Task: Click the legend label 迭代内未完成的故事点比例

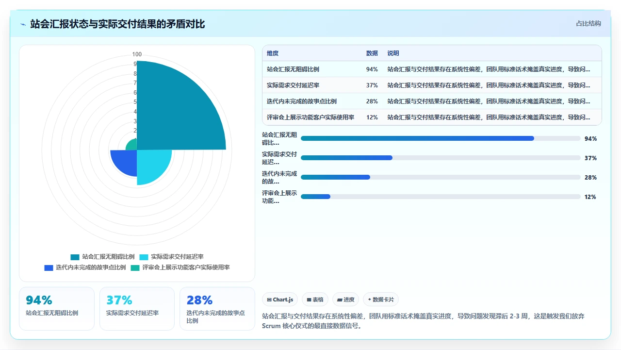Action: point(91,267)
